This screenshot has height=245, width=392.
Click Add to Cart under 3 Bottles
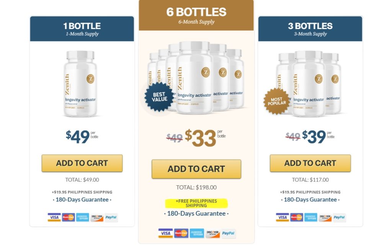click(310, 163)
